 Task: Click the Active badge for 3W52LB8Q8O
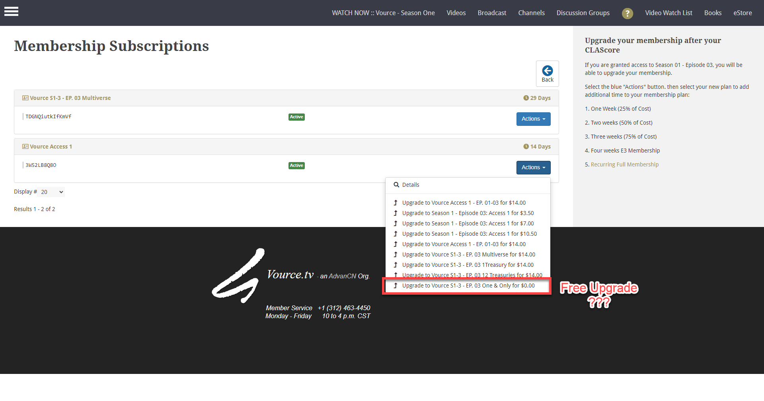(296, 166)
